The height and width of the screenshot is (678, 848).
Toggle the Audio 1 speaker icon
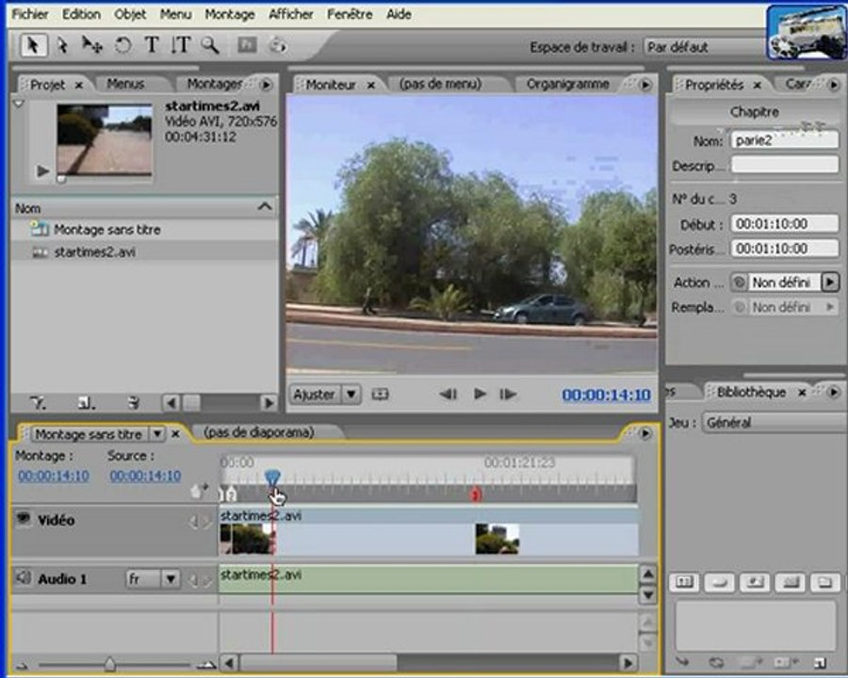(23, 577)
